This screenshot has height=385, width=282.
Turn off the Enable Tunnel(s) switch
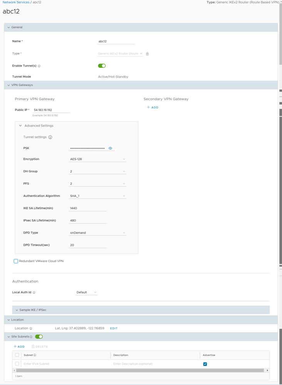tap(102, 66)
